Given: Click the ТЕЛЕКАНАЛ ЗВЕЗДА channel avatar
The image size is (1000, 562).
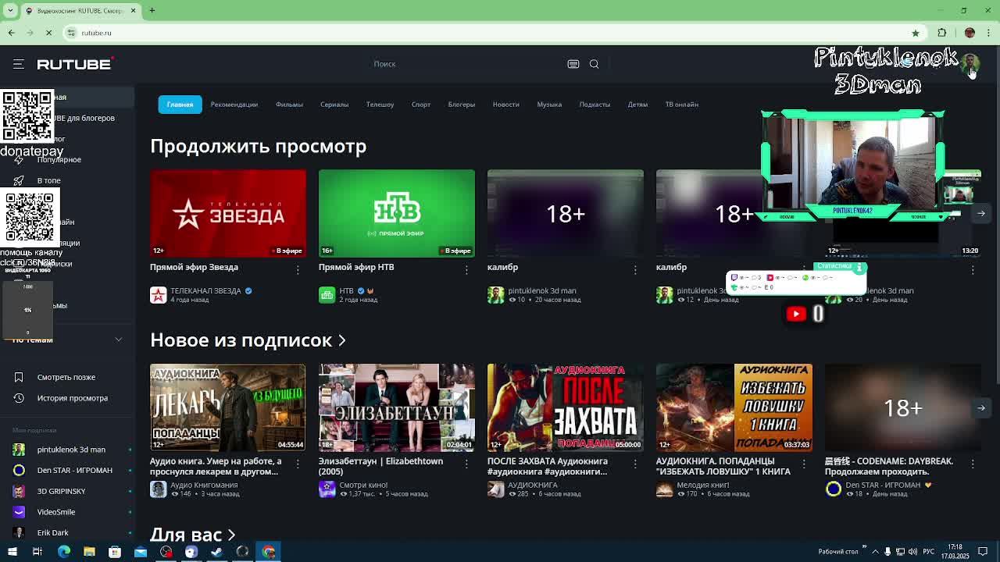Looking at the screenshot, I should (x=159, y=294).
